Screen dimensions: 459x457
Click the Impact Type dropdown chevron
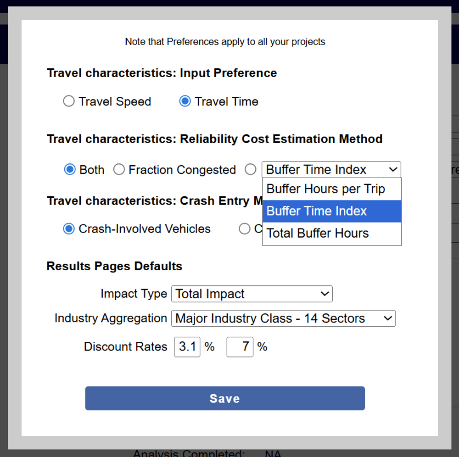click(325, 294)
